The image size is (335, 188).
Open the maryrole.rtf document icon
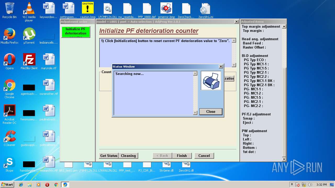[x=49, y=62]
